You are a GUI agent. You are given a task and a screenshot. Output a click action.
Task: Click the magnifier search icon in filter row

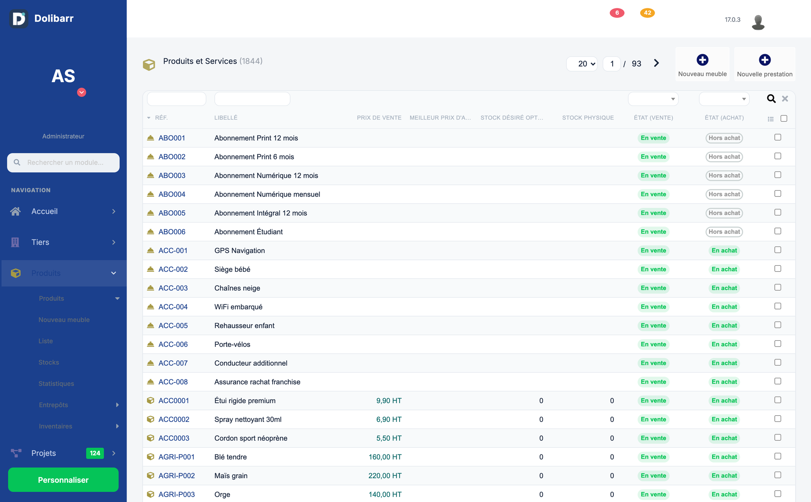(x=771, y=99)
